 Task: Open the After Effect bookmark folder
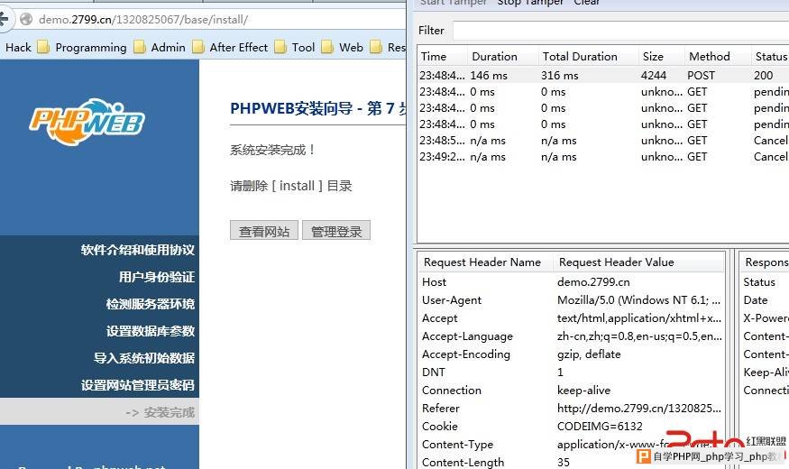coord(231,47)
